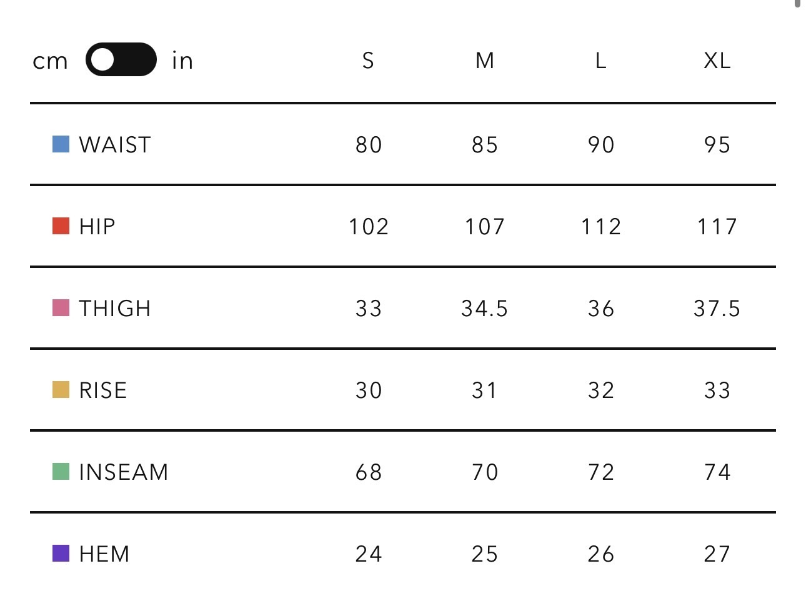Image resolution: width=806 pixels, height=601 pixels.
Task: Toggle the cm/in unit switch
Action: pyautogui.click(x=121, y=60)
